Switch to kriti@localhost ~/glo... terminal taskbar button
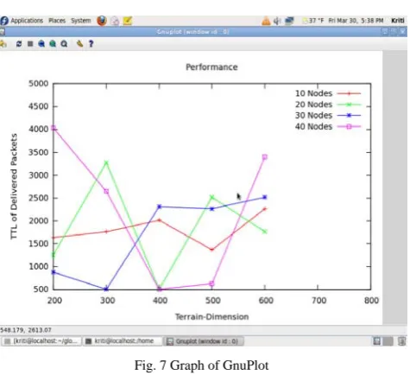Screen dimensions: 410x375 pyautogui.click(x=41, y=341)
